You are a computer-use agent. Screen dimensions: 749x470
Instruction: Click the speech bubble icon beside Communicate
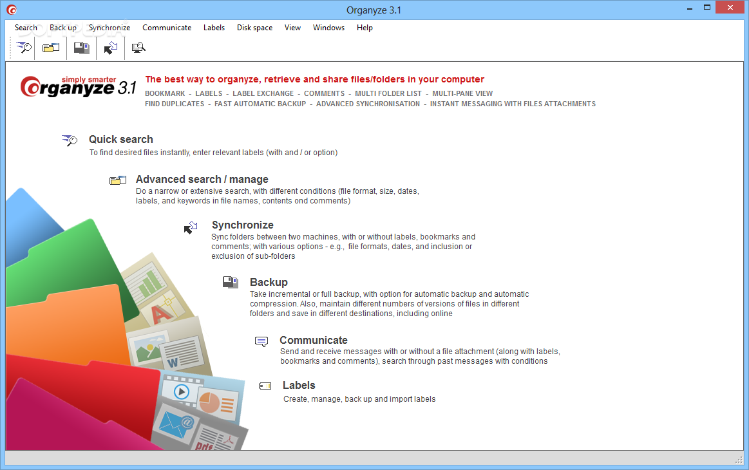261,341
